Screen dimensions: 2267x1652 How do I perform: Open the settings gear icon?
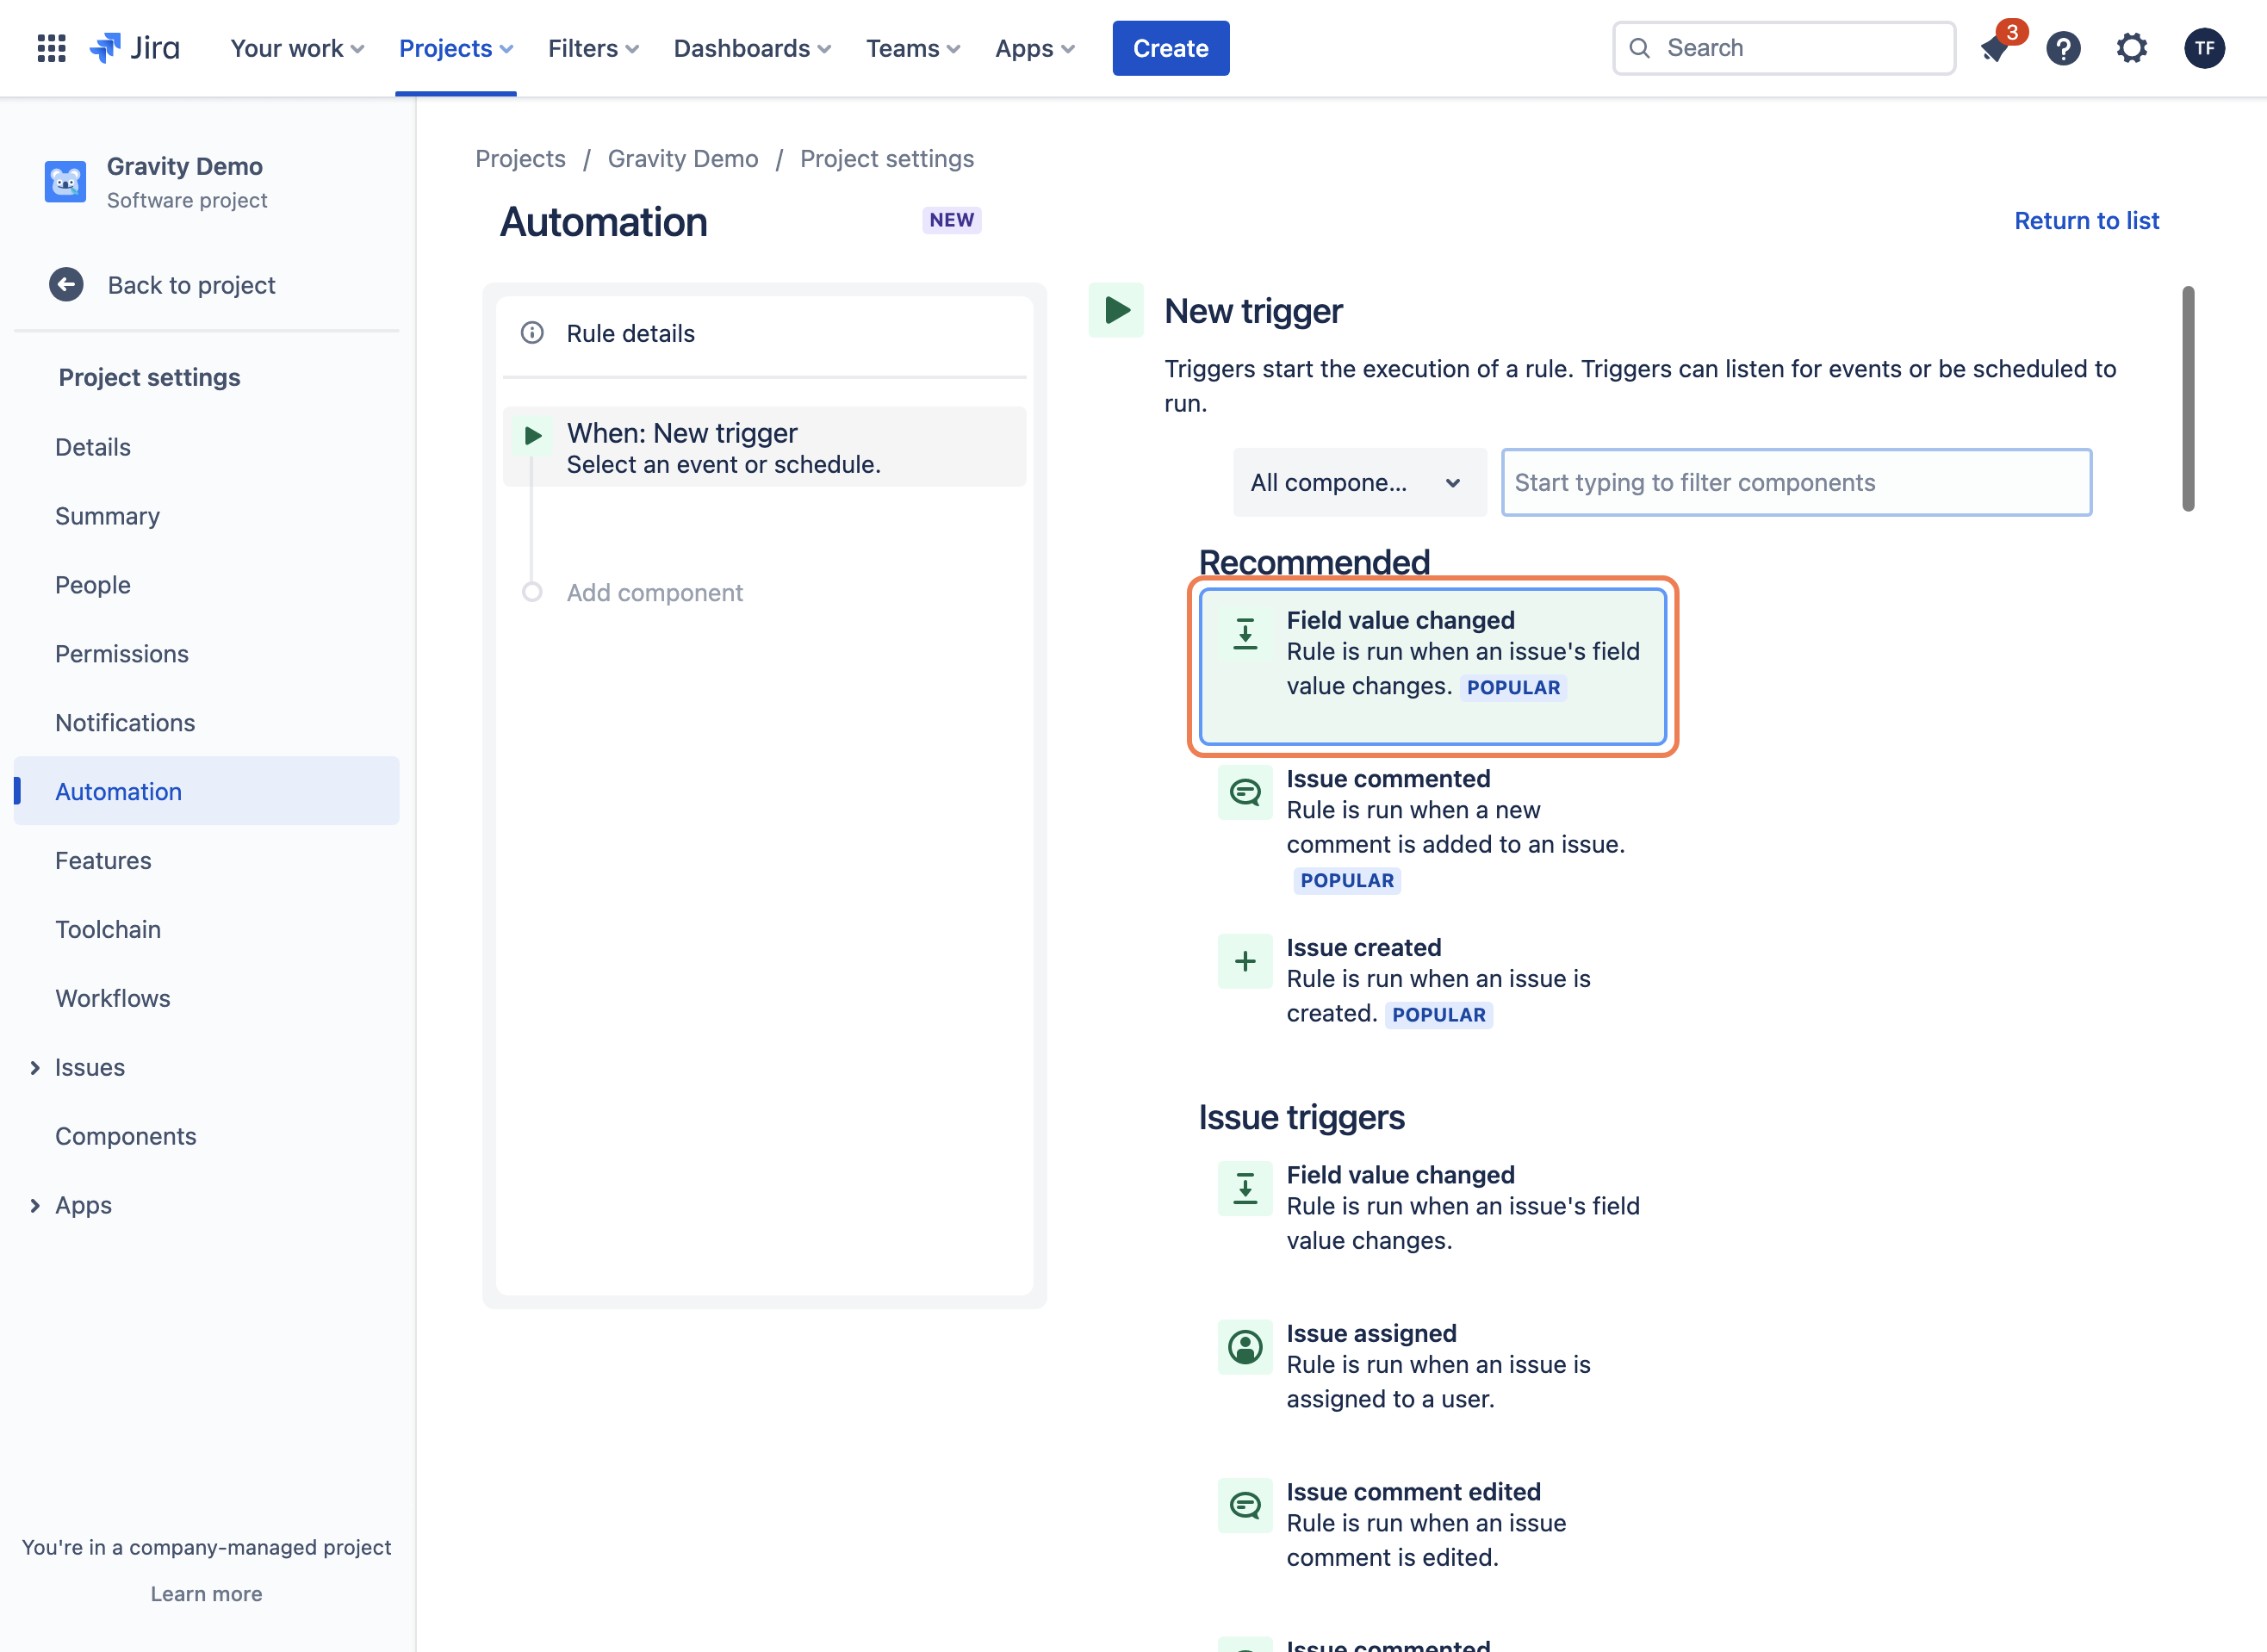pyautogui.click(x=2132, y=48)
